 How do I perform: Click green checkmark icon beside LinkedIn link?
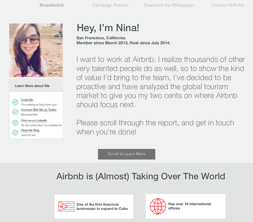coord(15,123)
